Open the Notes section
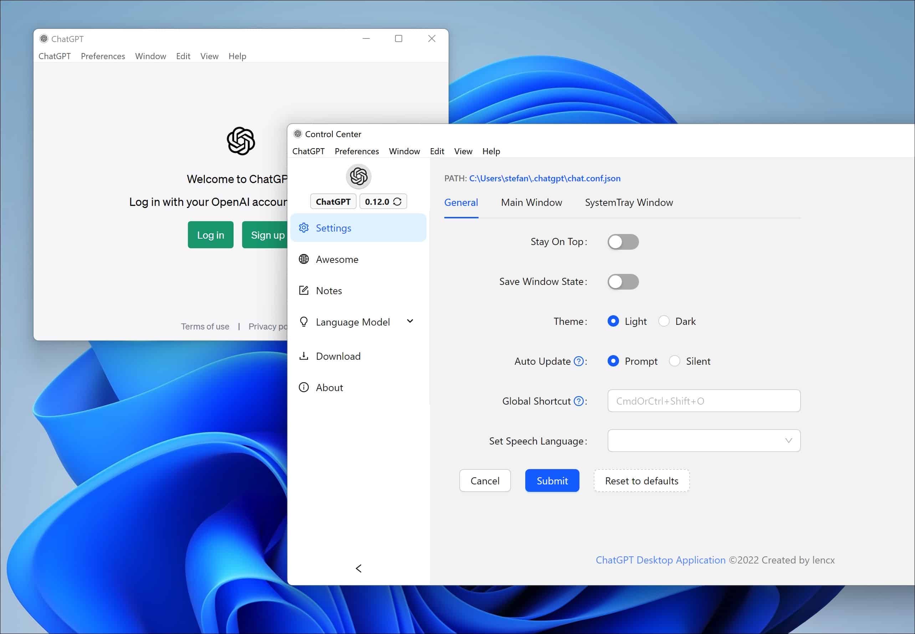The image size is (915, 634). click(x=329, y=290)
